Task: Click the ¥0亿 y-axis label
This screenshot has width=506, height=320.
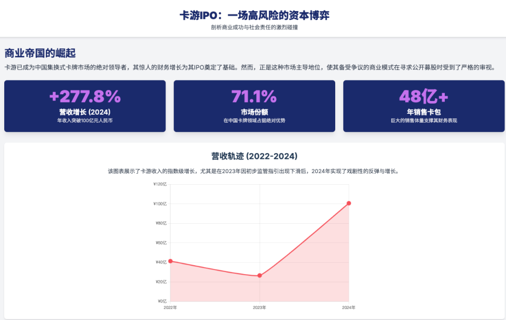Action: (162, 301)
